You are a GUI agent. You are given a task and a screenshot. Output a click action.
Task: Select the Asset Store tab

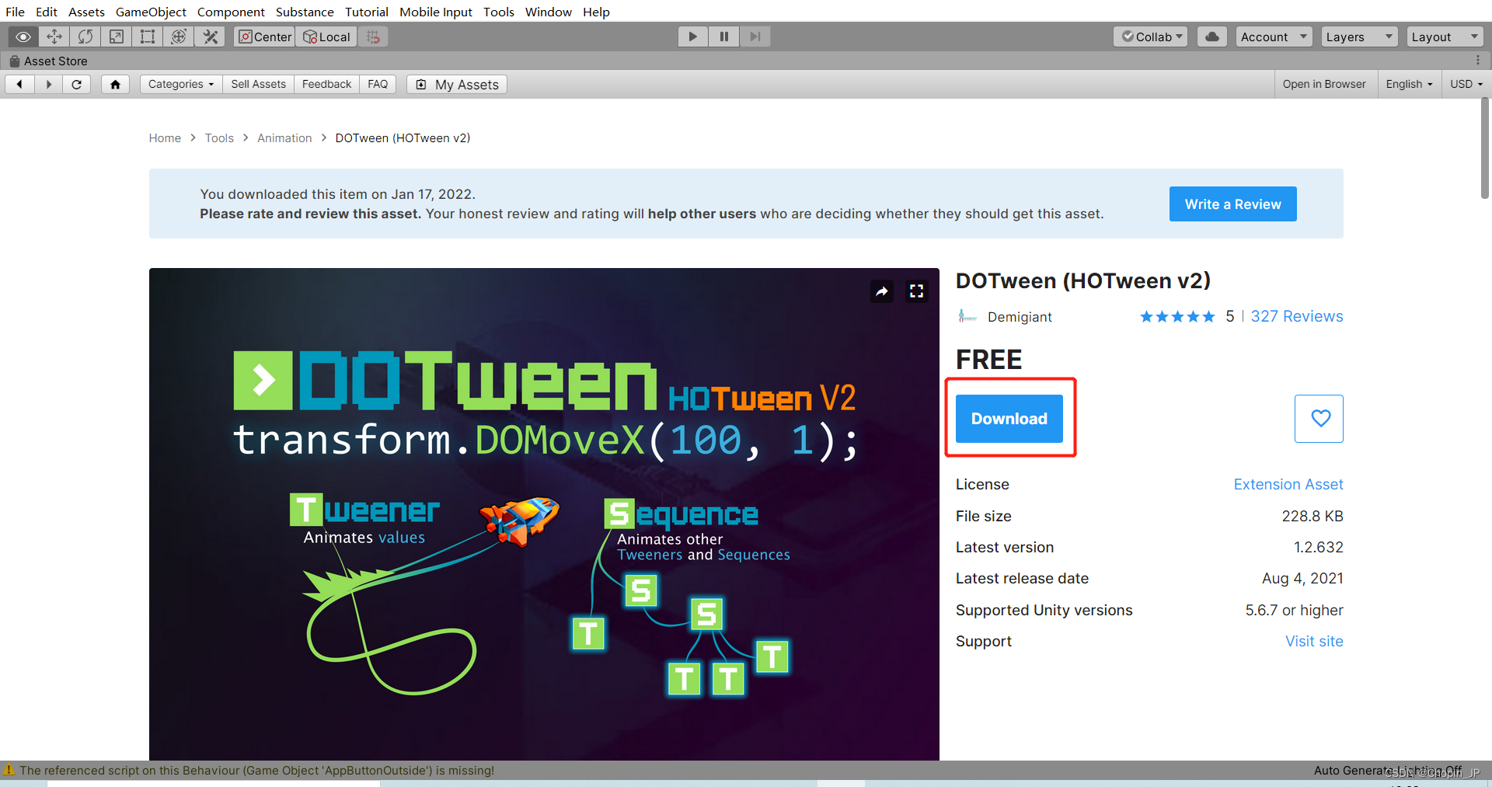(x=48, y=61)
